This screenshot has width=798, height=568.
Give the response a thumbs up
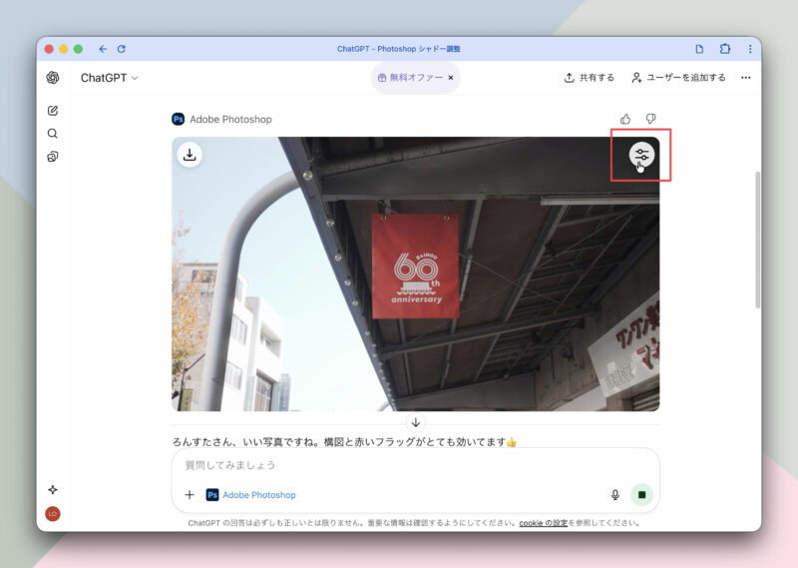[x=625, y=119]
